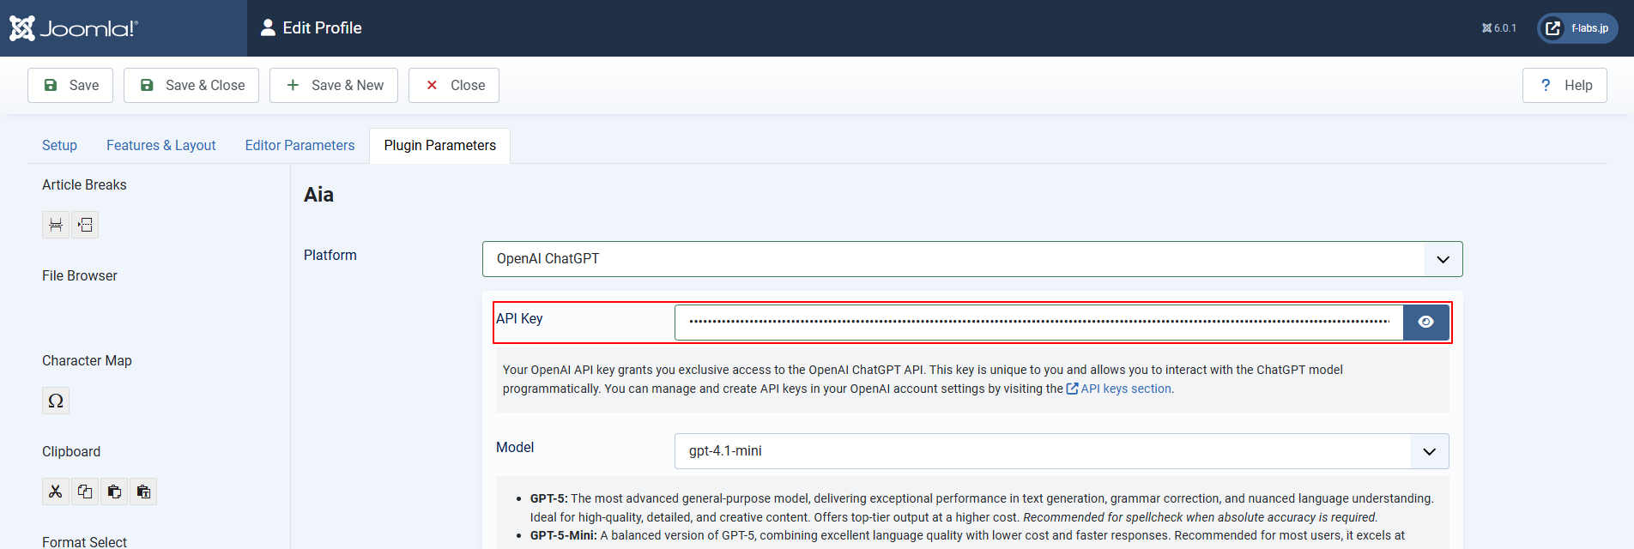Click inside the API Key input field

pos(1038,323)
